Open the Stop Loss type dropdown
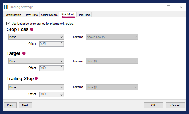 (x=36, y=37)
